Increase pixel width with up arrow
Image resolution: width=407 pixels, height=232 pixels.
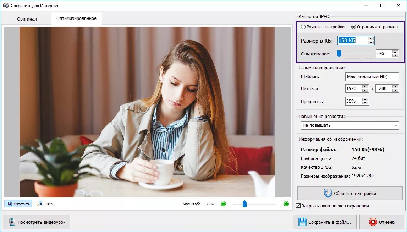[x=365, y=87]
